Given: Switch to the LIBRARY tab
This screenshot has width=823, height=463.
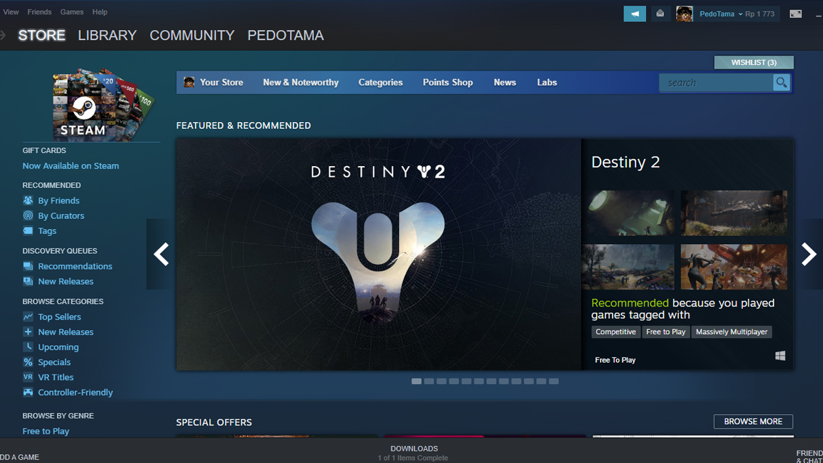Looking at the screenshot, I should (x=107, y=35).
